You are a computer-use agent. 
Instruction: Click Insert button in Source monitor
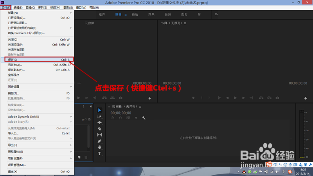click(x=104, y=98)
